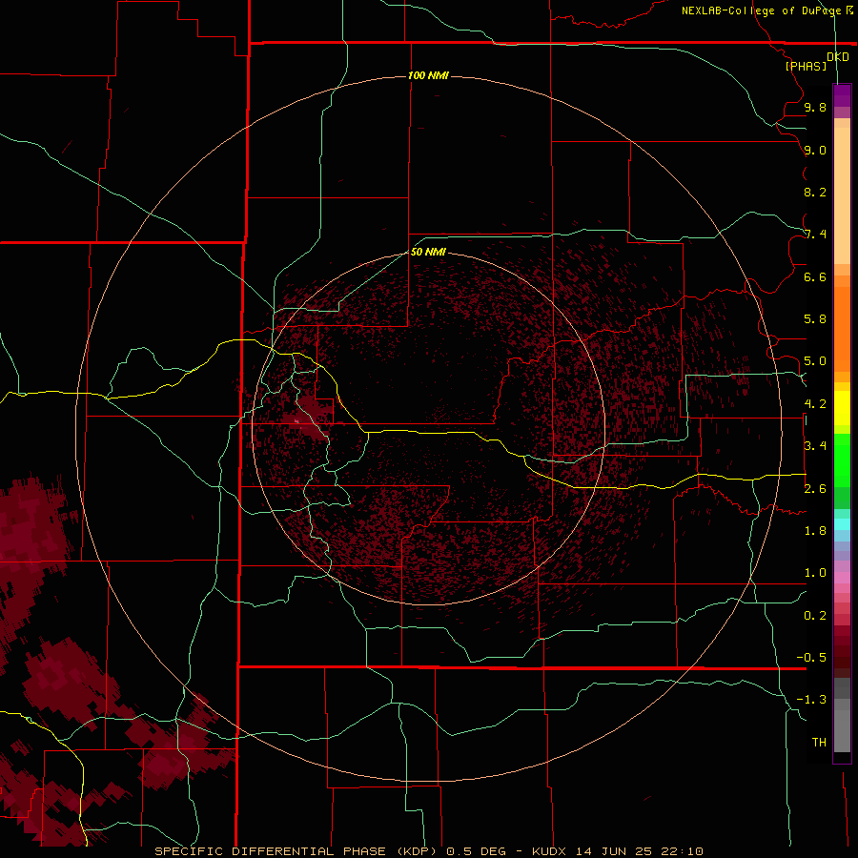The height and width of the screenshot is (858, 858).
Task: Click the TH label on the color scale
Action: [x=819, y=743]
